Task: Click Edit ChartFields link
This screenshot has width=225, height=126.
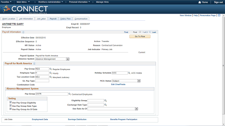Action: 118,84
